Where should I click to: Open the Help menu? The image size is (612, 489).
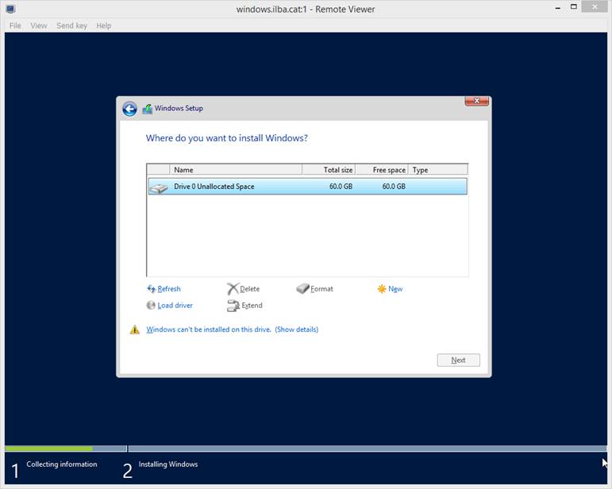click(x=103, y=25)
